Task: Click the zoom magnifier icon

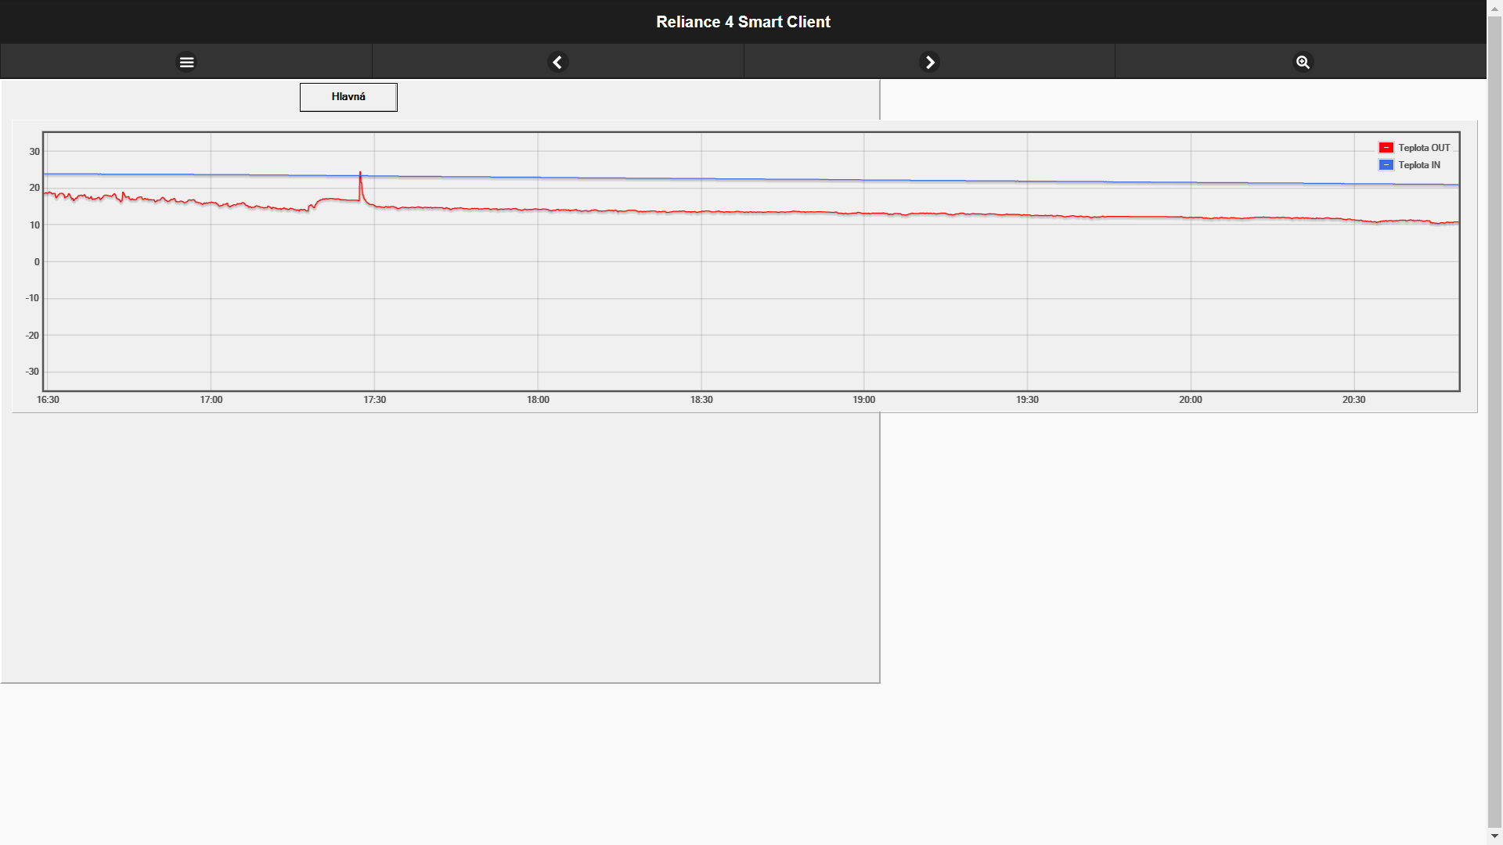Action: click(1303, 62)
